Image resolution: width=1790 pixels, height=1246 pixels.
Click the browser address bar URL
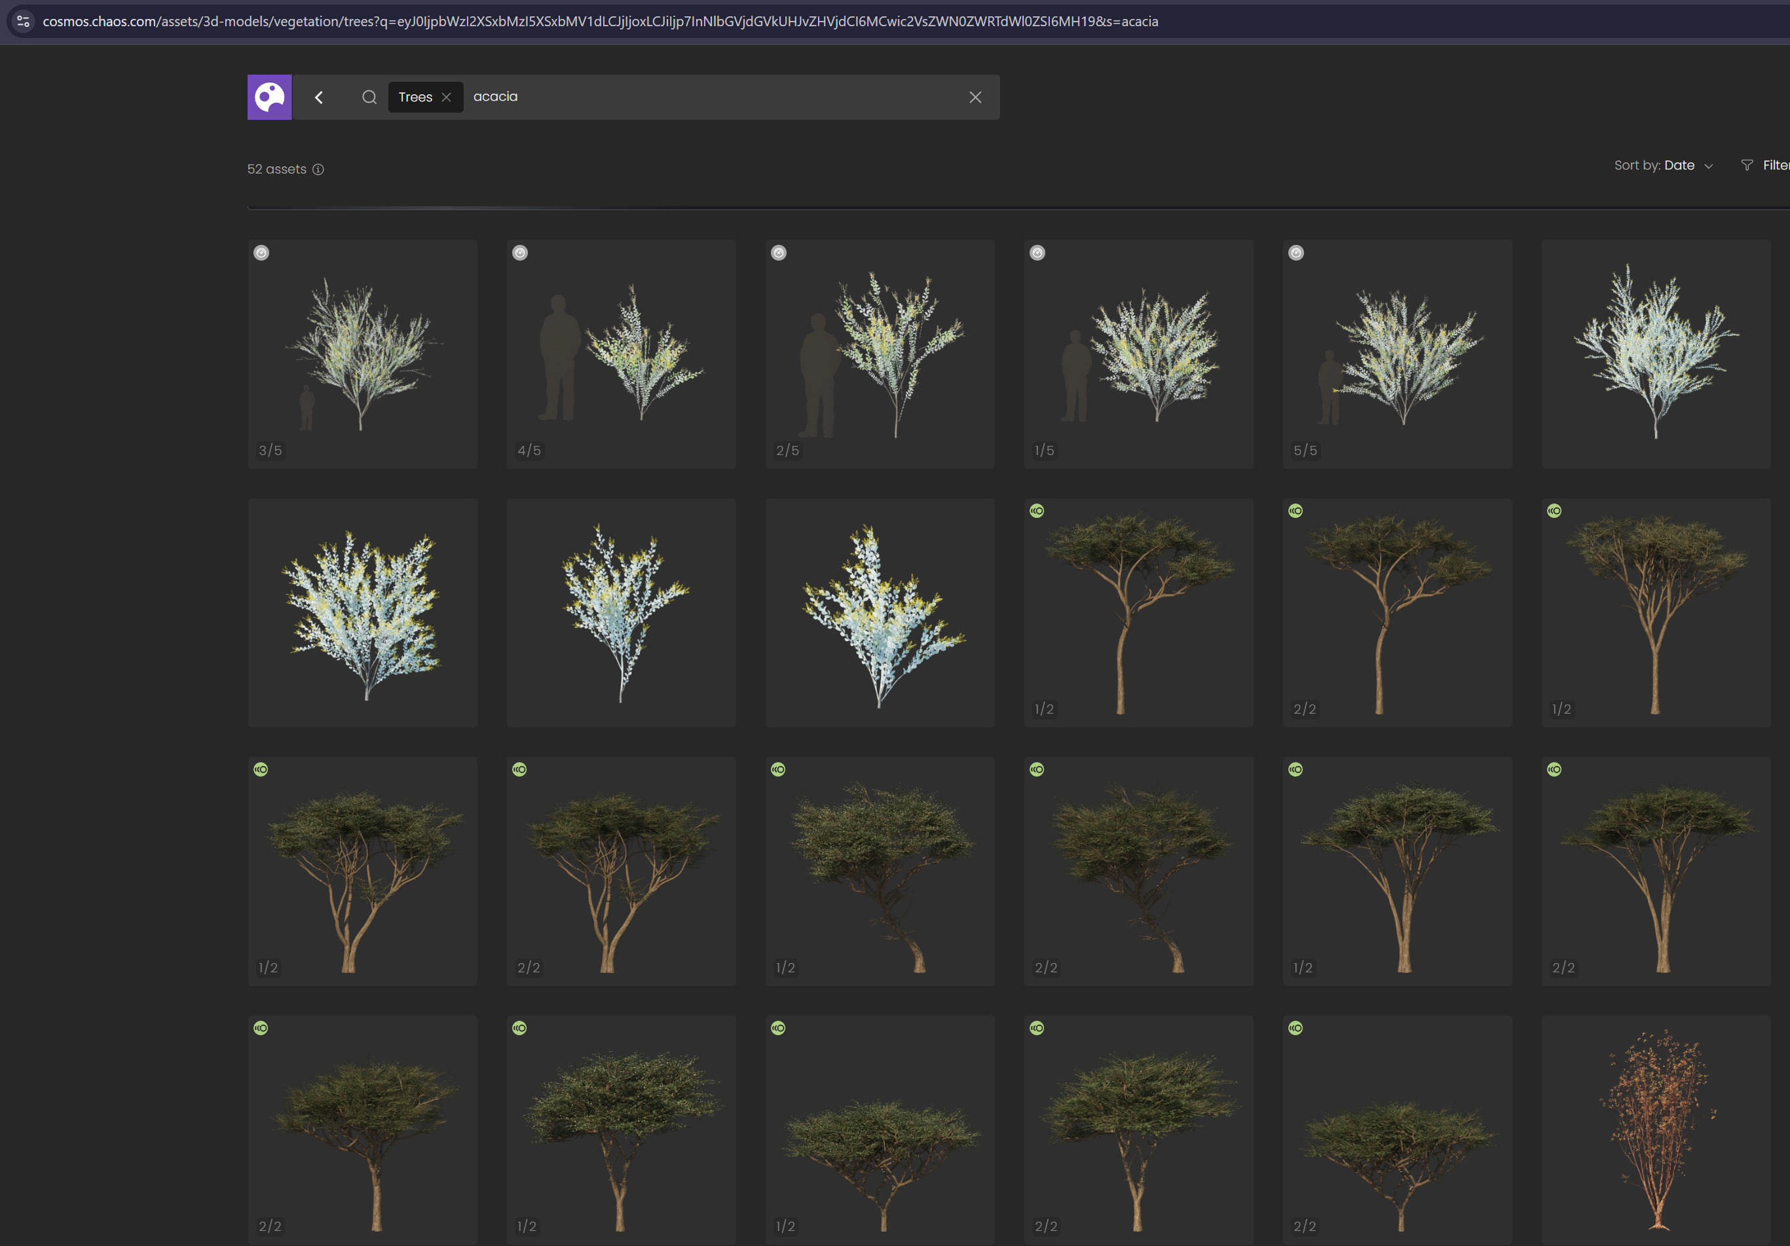click(601, 21)
